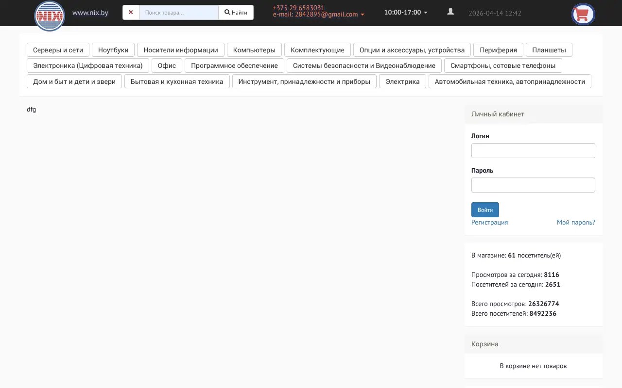This screenshot has height=388, width=622.
Task: Click the phone number +375 29 6583031
Action: tap(298, 8)
